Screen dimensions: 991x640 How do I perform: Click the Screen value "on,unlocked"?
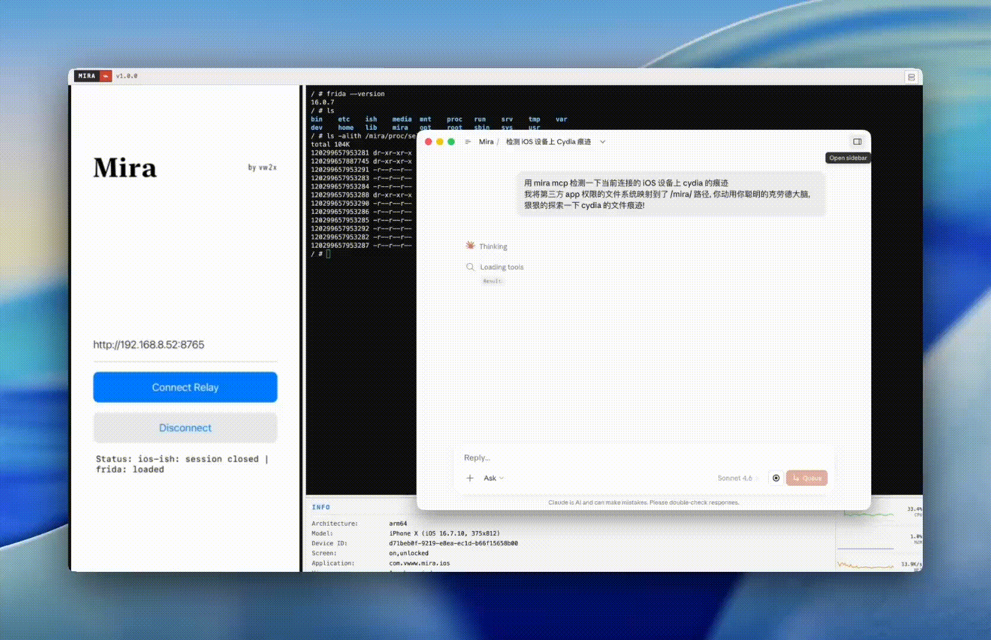click(409, 553)
